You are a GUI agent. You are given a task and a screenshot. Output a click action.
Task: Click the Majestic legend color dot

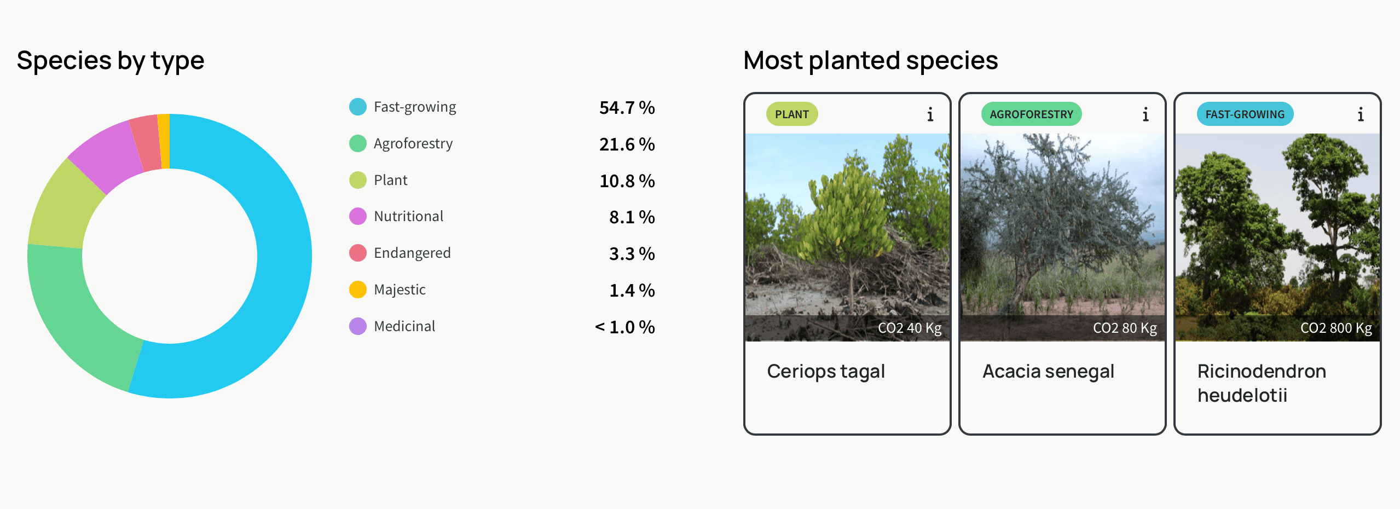(358, 290)
